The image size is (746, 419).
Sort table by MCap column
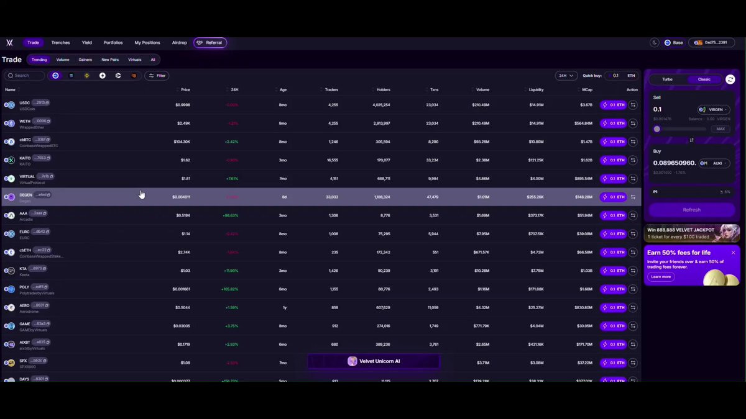[587, 90]
